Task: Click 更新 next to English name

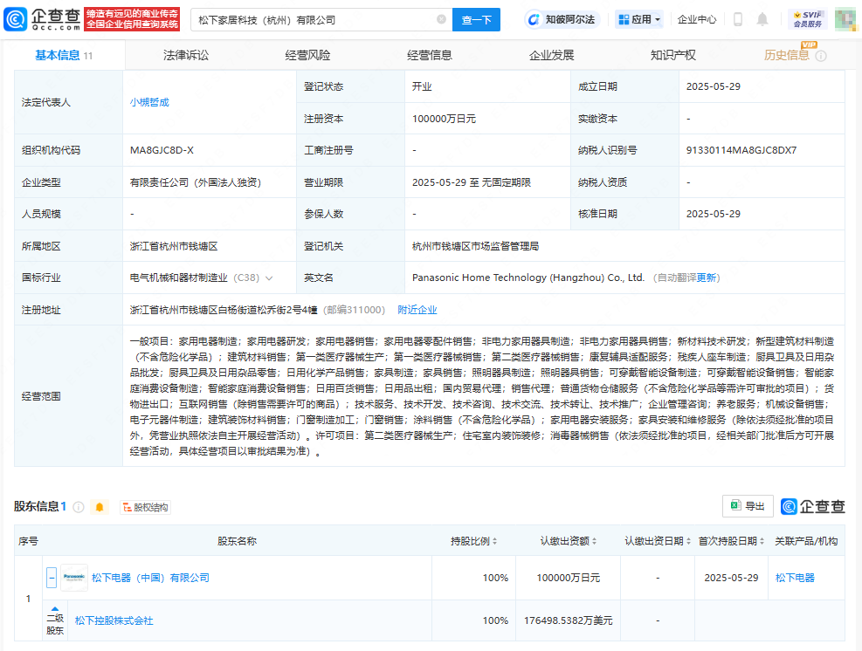Action: point(706,278)
